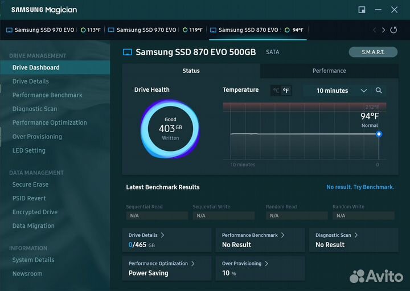Click the 119°F temperature status circle

click(x=185, y=30)
